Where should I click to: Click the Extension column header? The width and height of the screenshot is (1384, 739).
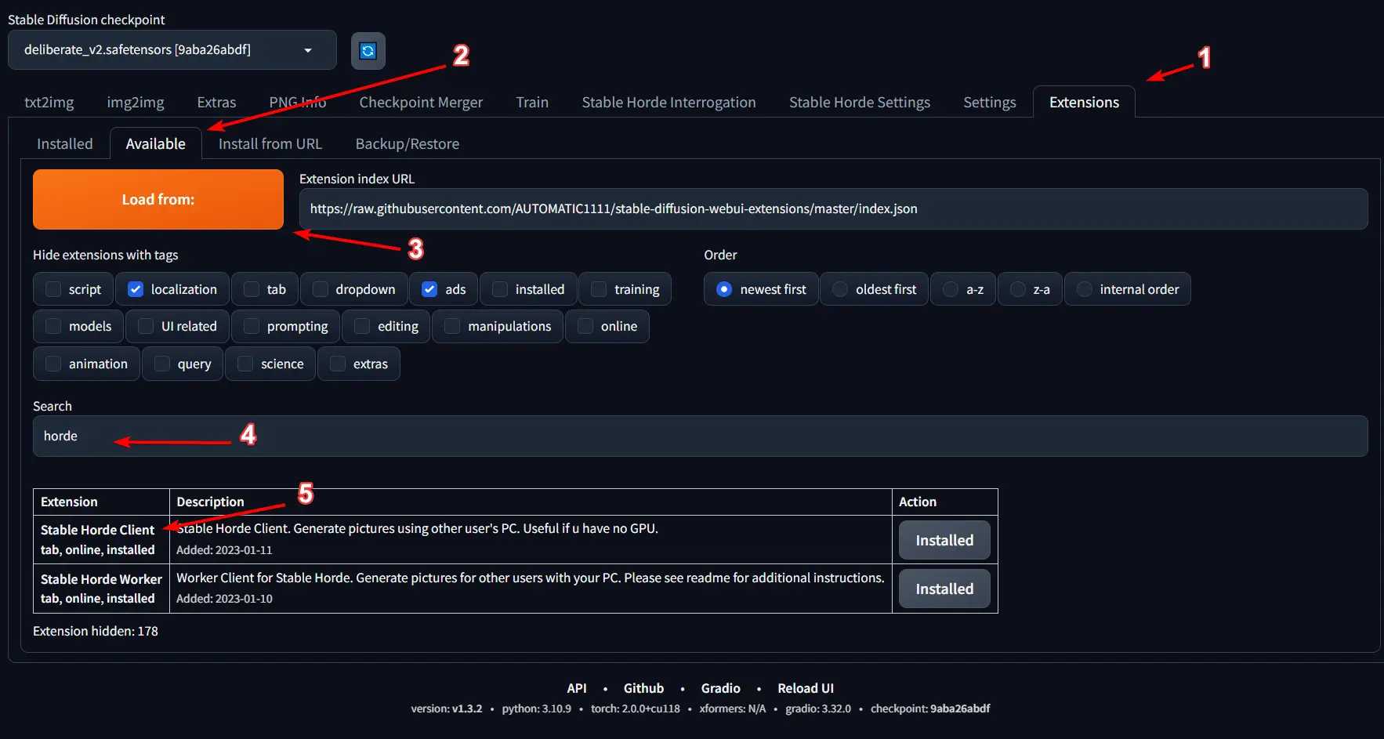point(69,502)
